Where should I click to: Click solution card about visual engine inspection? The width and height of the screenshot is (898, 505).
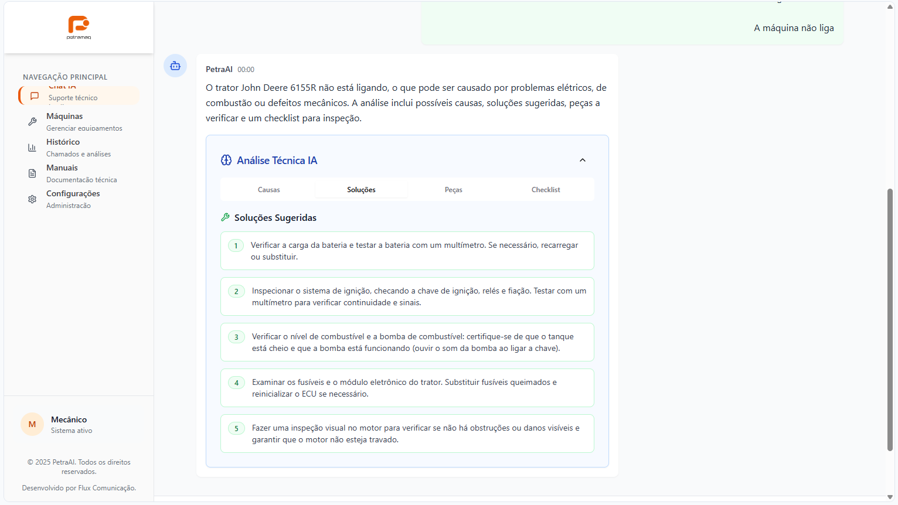pyautogui.click(x=407, y=434)
